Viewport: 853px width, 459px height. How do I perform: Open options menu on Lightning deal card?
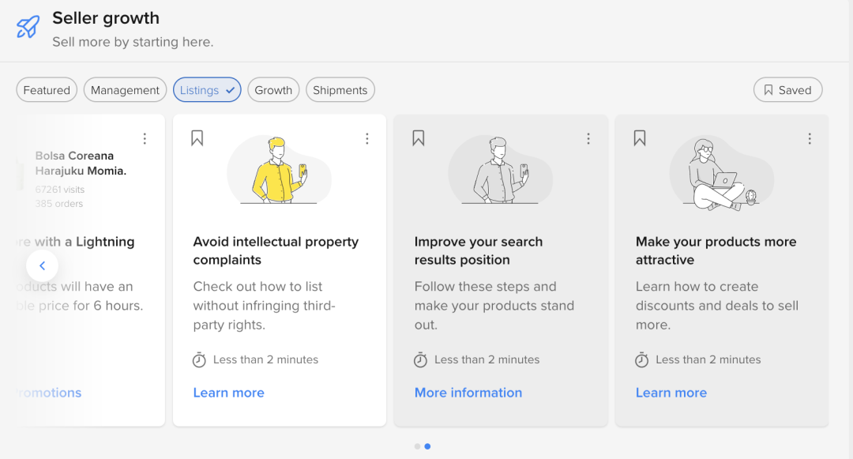point(145,139)
